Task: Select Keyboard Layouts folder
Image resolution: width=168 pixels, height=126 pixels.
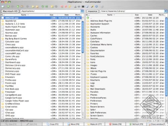Action: [126, 77]
